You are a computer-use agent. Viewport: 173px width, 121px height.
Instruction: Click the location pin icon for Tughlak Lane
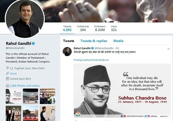click(7, 68)
